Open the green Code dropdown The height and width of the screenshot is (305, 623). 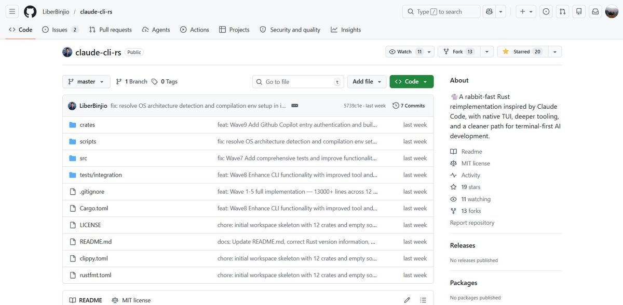[411, 81]
